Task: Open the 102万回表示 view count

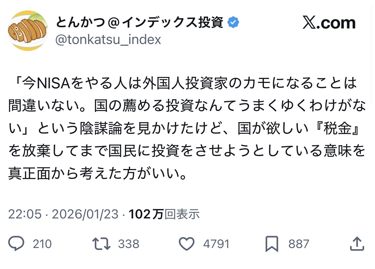Action: tap(164, 214)
